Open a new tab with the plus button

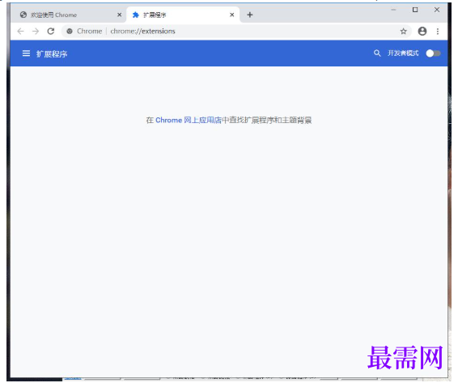click(250, 15)
